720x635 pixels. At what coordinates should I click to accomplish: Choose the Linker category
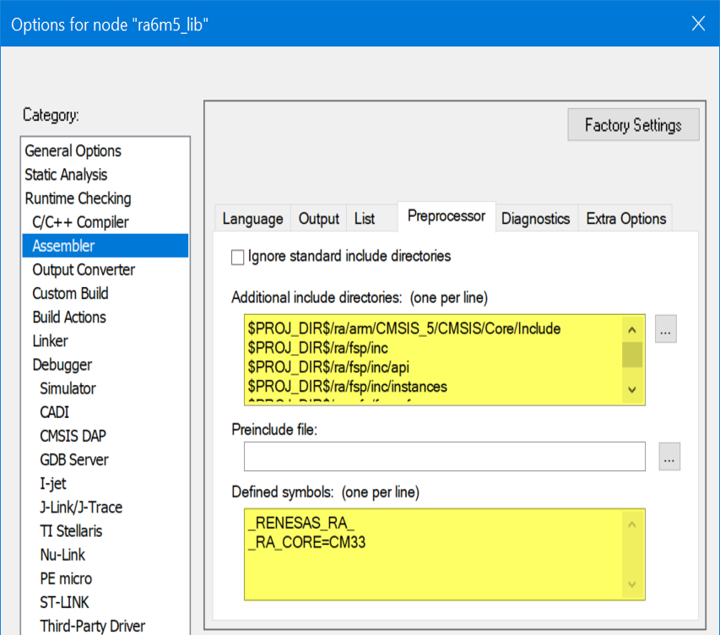tap(50, 341)
